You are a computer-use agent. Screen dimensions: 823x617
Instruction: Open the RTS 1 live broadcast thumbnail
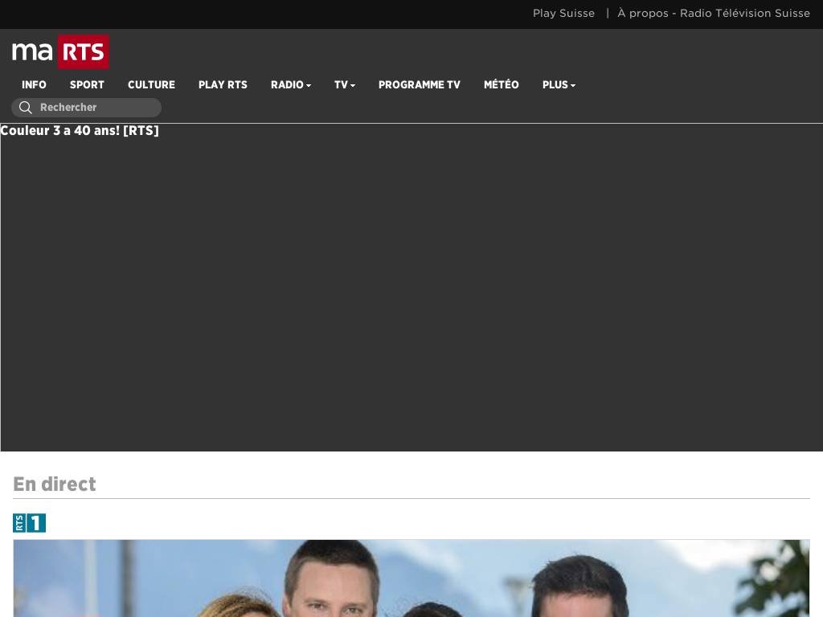point(411,578)
